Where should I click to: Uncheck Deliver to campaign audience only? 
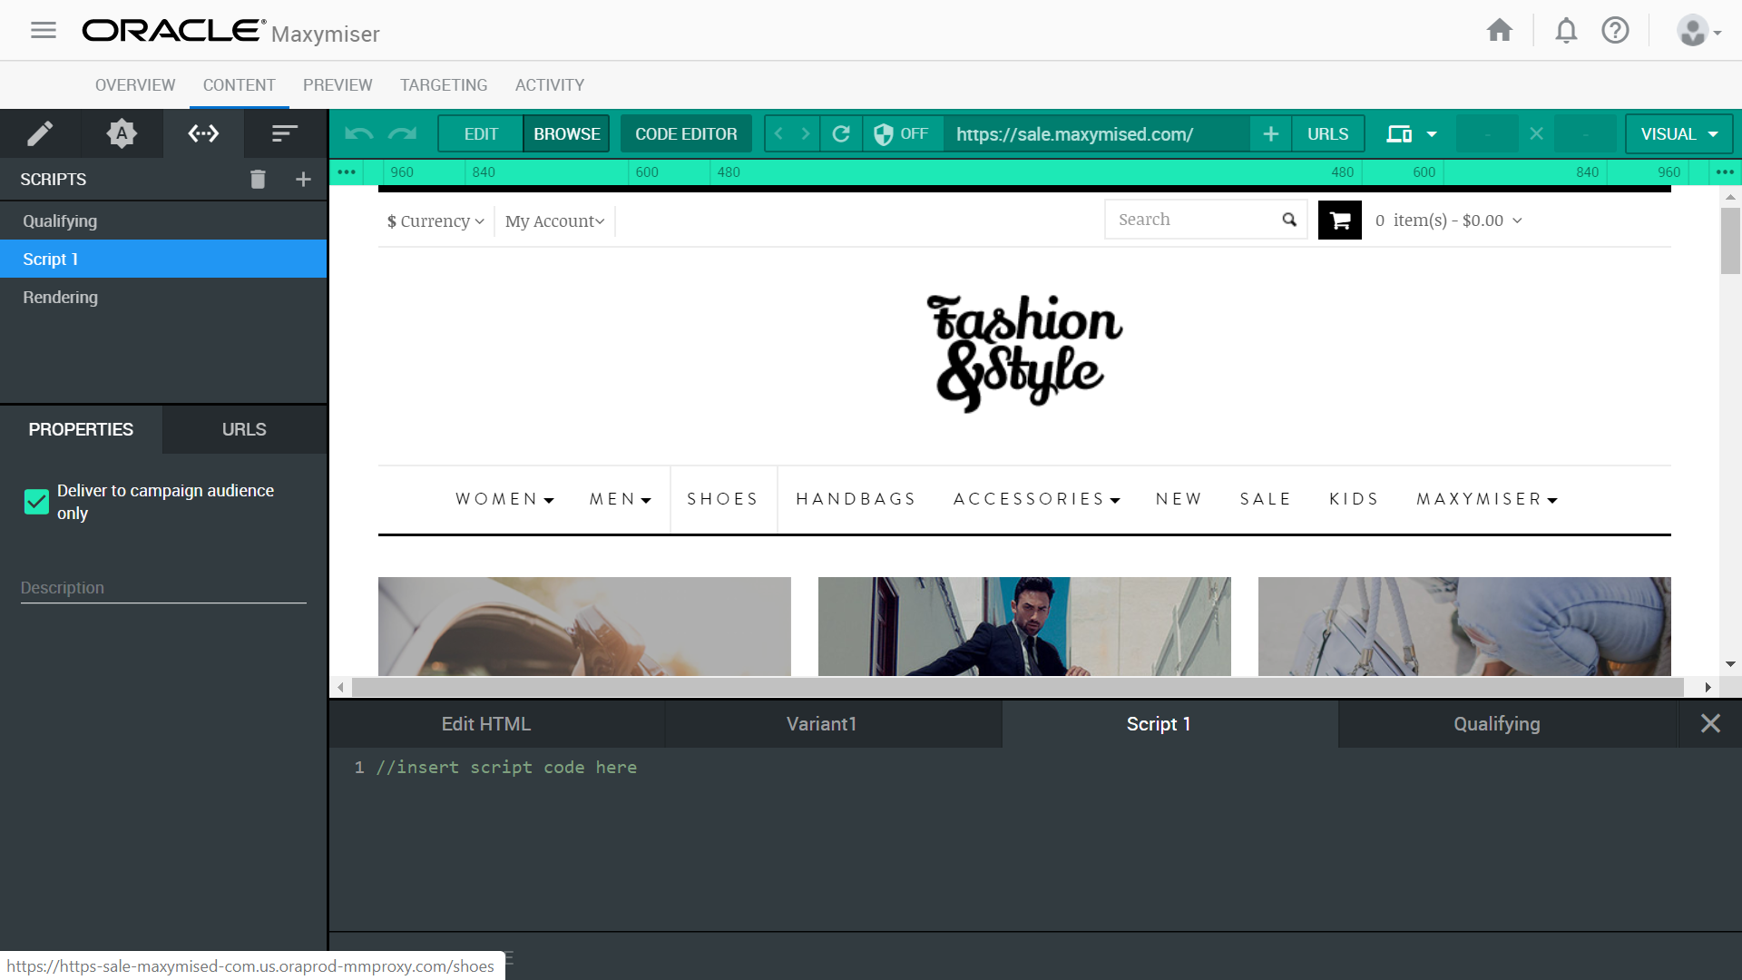click(36, 502)
